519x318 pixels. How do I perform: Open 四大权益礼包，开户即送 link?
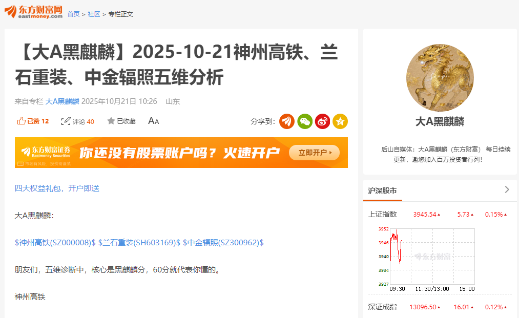[57, 188]
